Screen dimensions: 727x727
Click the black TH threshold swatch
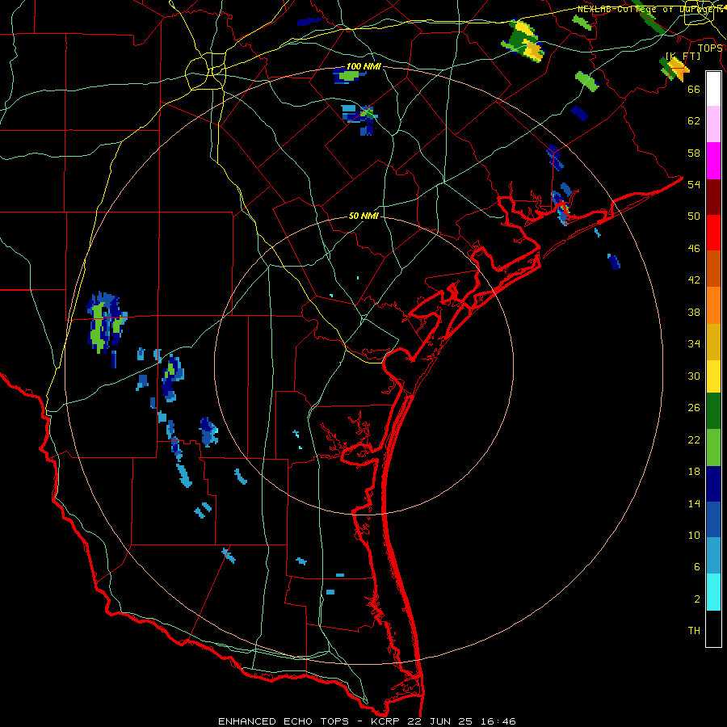tap(713, 628)
